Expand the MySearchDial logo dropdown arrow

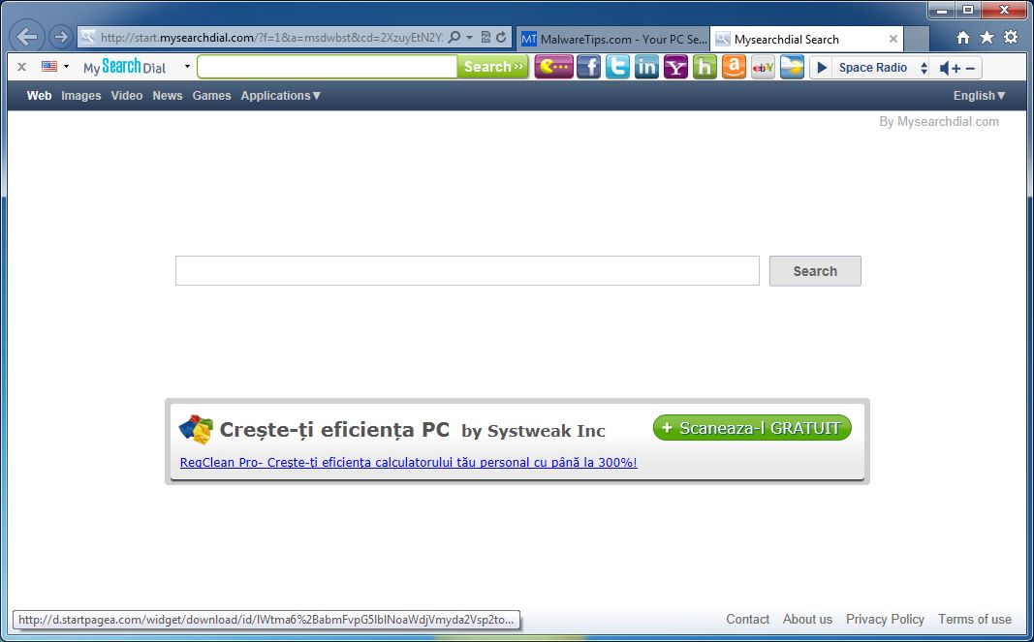point(187,67)
